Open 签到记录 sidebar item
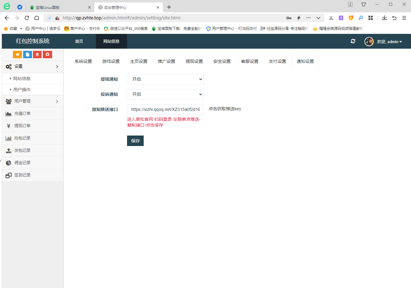Viewport: 411px width, 288px height. click(22, 175)
